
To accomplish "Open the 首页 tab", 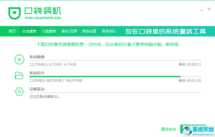I will click(12, 31).
